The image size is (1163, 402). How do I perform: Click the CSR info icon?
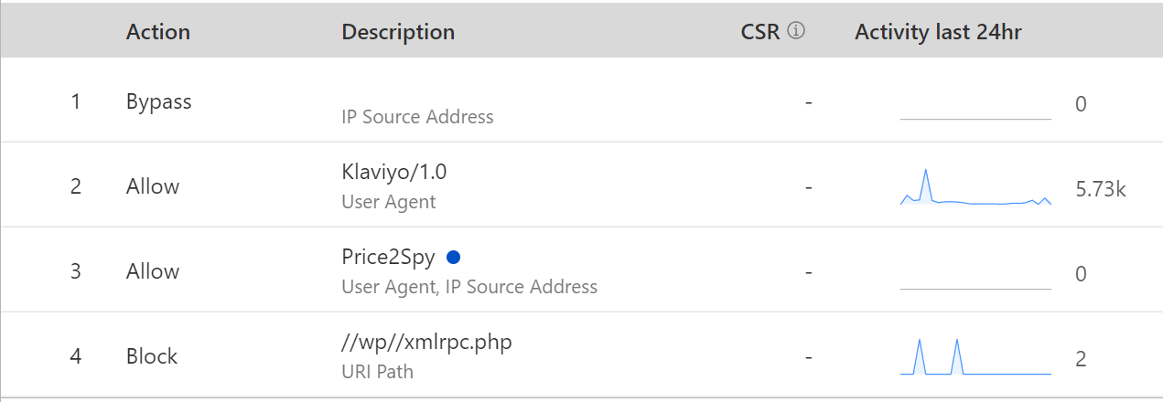coord(796,31)
